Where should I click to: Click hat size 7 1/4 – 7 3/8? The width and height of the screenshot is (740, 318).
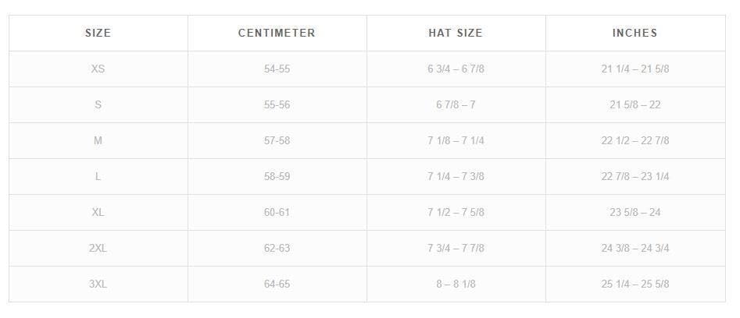click(456, 176)
